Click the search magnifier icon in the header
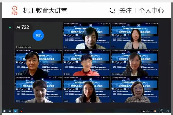173x115 pixels. point(112,10)
